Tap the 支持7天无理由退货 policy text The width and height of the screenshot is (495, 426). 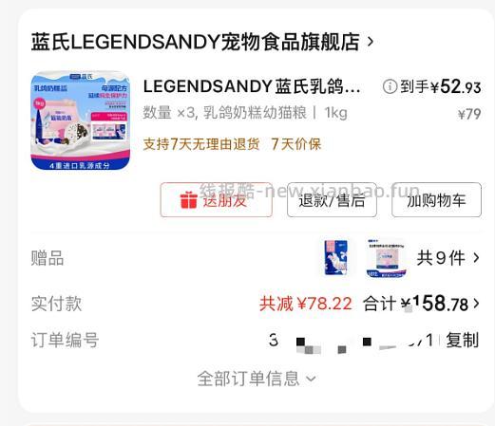pyautogui.click(x=201, y=144)
